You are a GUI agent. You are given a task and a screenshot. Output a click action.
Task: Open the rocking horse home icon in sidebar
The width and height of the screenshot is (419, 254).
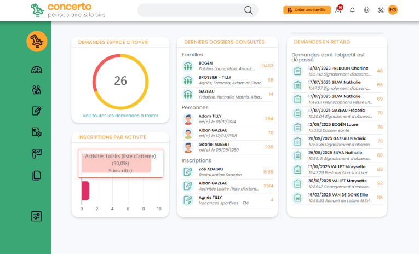click(37, 42)
